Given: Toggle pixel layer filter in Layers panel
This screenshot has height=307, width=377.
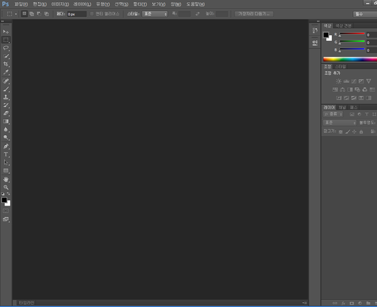Looking at the screenshot, I should click(352, 114).
